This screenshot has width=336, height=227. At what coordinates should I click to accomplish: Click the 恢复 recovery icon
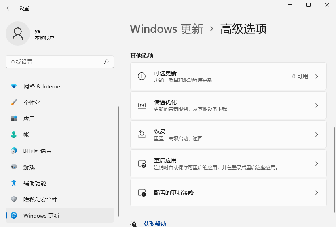(142, 134)
